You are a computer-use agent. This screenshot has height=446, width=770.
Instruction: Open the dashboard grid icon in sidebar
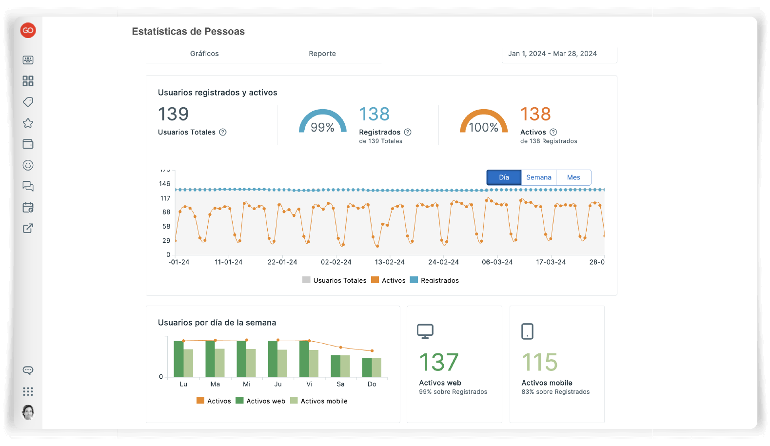tap(28, 81)
